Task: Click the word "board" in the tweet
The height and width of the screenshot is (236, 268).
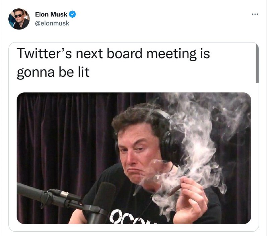Action: point(124,54)
